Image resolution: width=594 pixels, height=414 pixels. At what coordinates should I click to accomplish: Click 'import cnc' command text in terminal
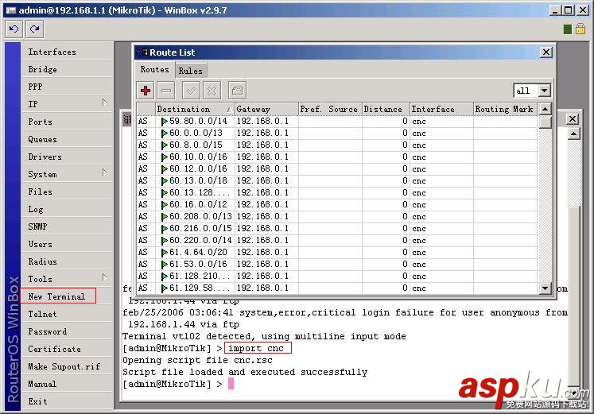tap(256, 348)
